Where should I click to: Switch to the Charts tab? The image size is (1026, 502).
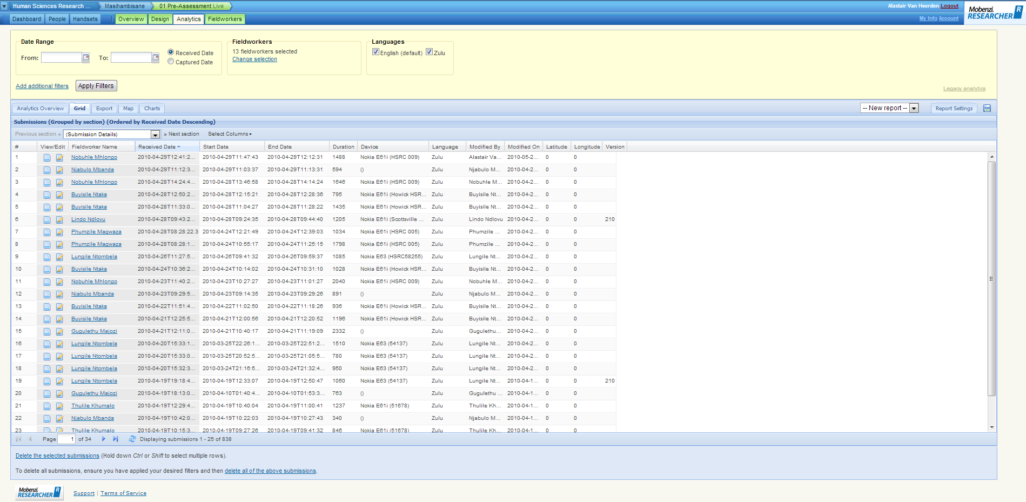tap(152, 109)
